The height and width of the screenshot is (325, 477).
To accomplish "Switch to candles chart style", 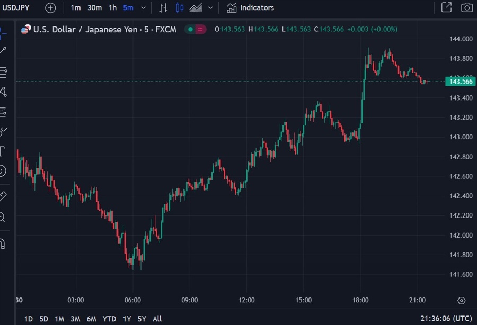I will pos(180,7).
